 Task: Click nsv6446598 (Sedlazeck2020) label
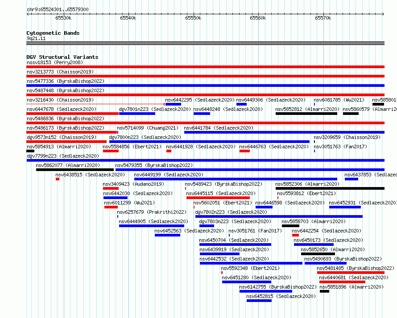coord(290,203)
